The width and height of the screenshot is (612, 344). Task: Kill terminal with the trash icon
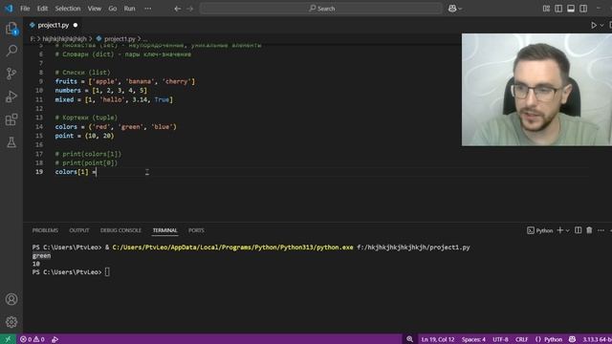(589, 230)
